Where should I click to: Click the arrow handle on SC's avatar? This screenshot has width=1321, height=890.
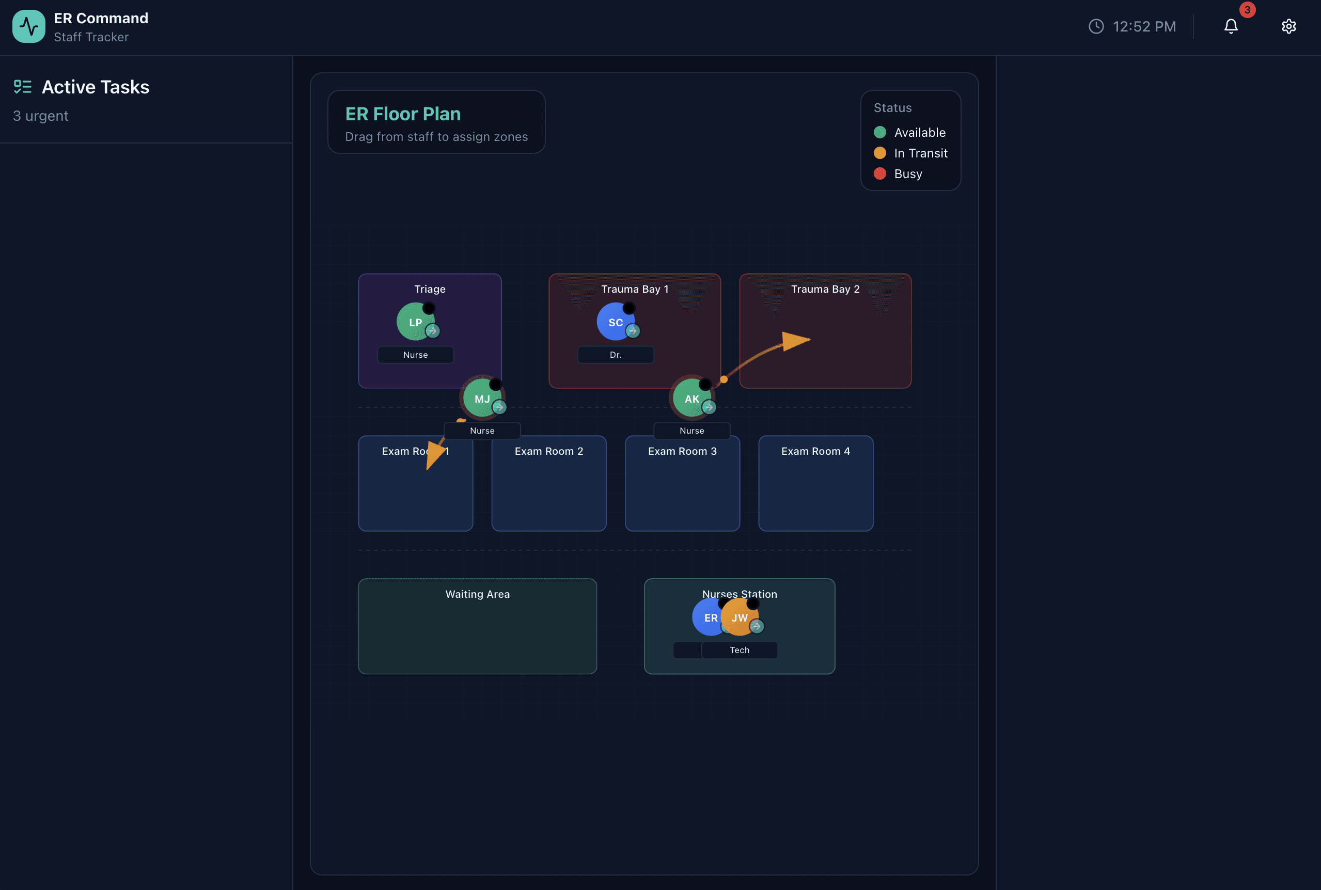[x=633, y=331]
